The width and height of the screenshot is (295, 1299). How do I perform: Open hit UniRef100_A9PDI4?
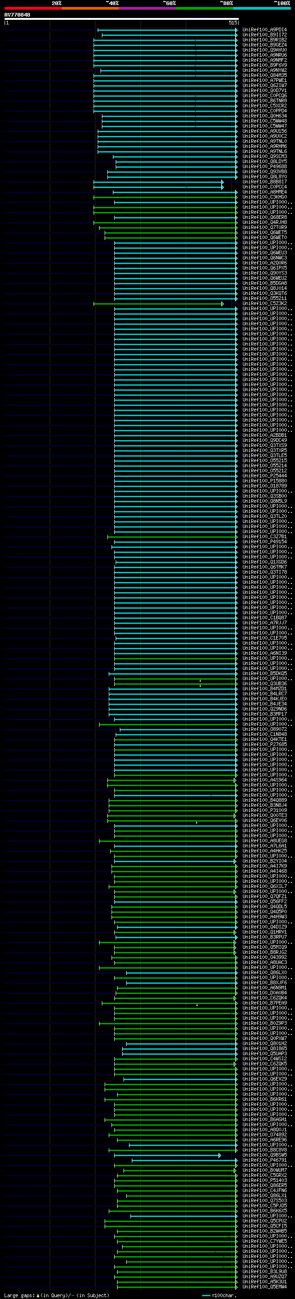pos(264,30)
